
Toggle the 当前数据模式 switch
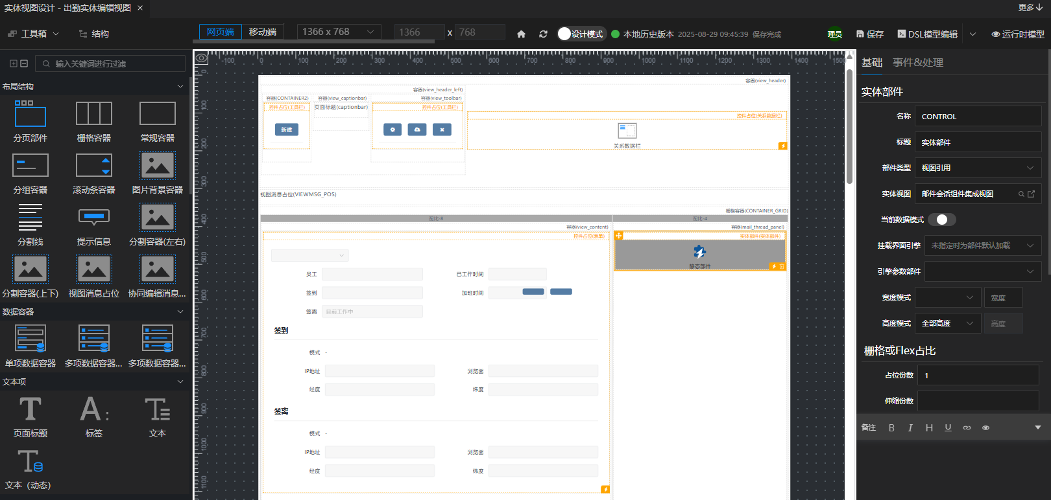pos(941,220)
